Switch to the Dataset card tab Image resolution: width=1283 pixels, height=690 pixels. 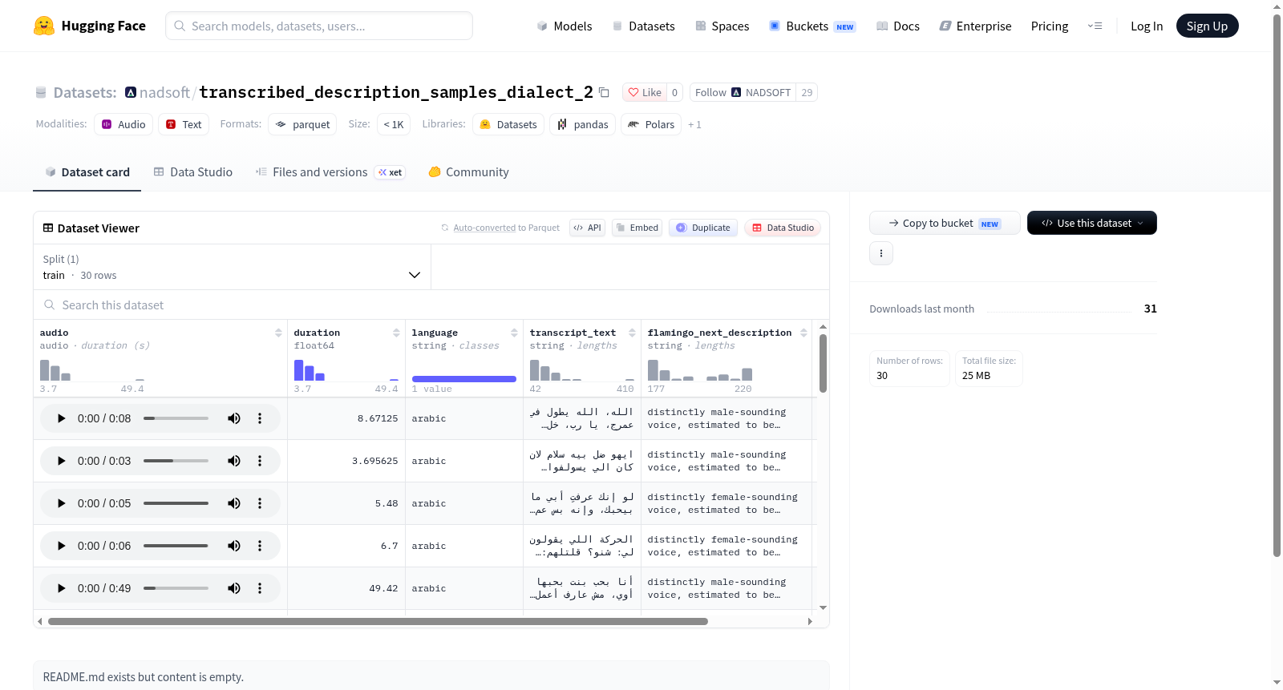tap(87, 172)
